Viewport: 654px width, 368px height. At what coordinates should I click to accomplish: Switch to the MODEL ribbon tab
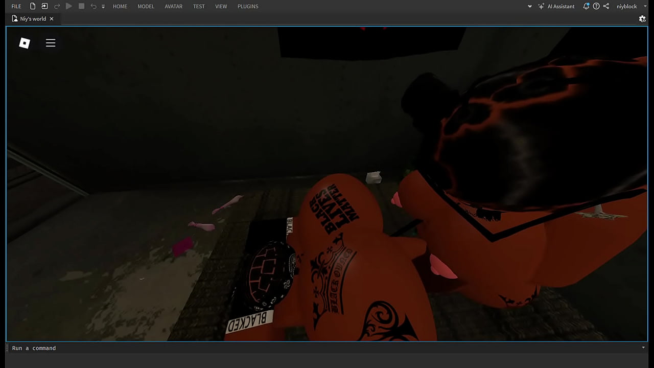(x=146, y=6)
